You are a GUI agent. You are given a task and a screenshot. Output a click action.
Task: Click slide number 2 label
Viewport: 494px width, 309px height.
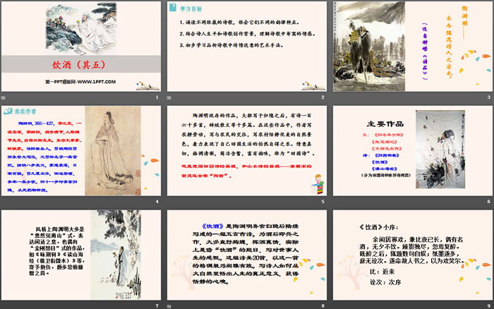click(x=323, y=97)
